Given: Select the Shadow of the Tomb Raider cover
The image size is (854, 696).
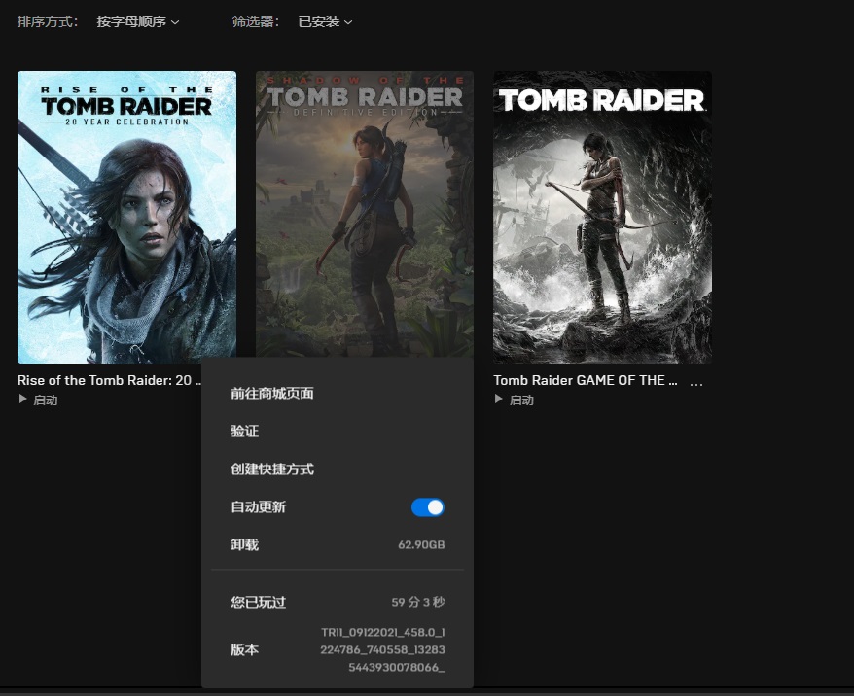Looking at the screenshot, I should pyautogui.click(x=365, y=214).
